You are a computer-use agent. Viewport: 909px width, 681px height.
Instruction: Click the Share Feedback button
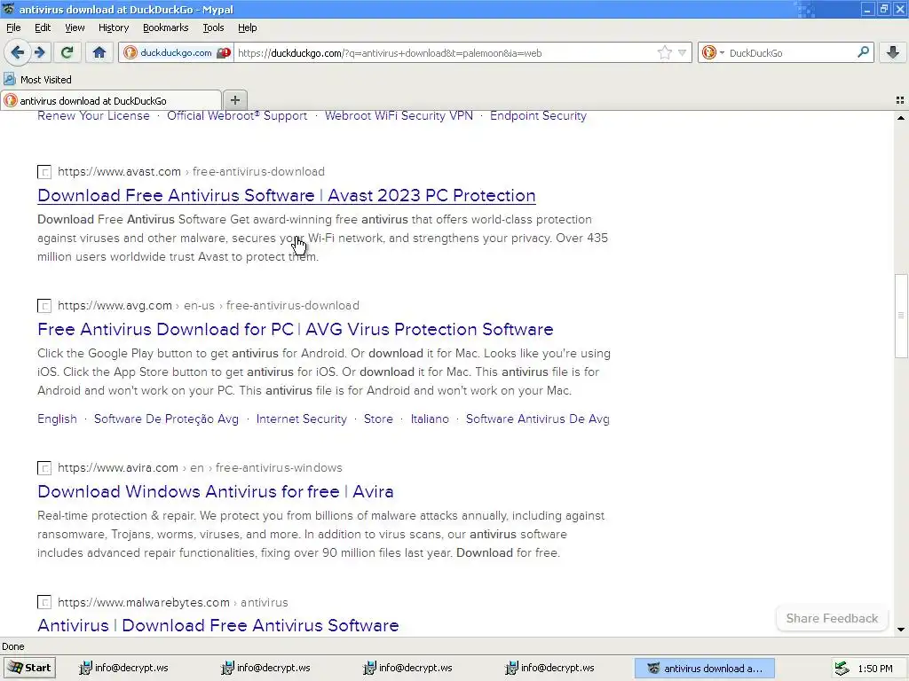point(832,618)
